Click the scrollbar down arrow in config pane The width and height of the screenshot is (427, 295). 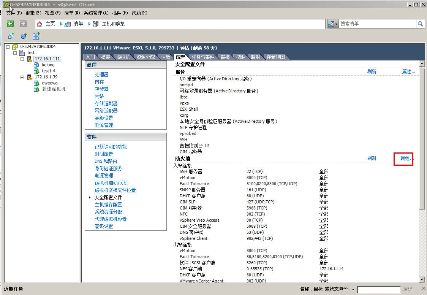422,279
